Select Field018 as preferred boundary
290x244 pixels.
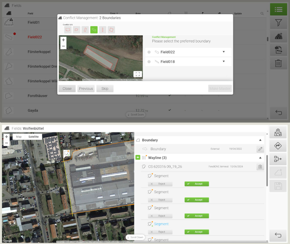pyautogui.click(x=149, y=62)
